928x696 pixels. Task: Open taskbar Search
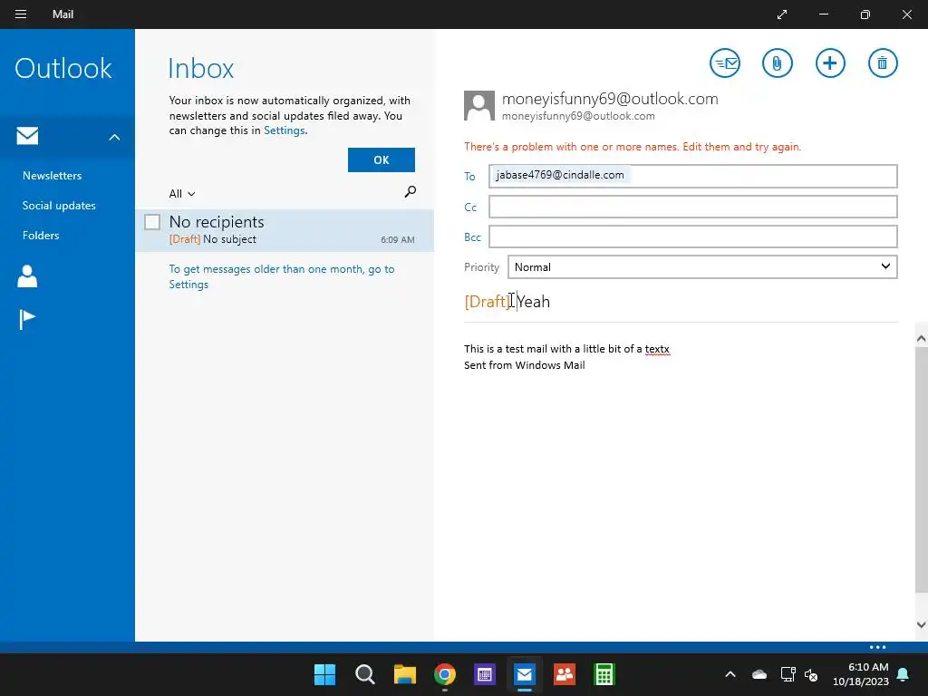(x=364, y=674)
